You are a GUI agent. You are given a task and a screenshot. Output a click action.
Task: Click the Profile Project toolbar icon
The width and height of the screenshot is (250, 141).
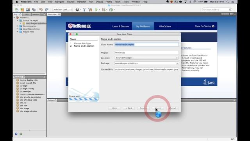click(111, 9)
